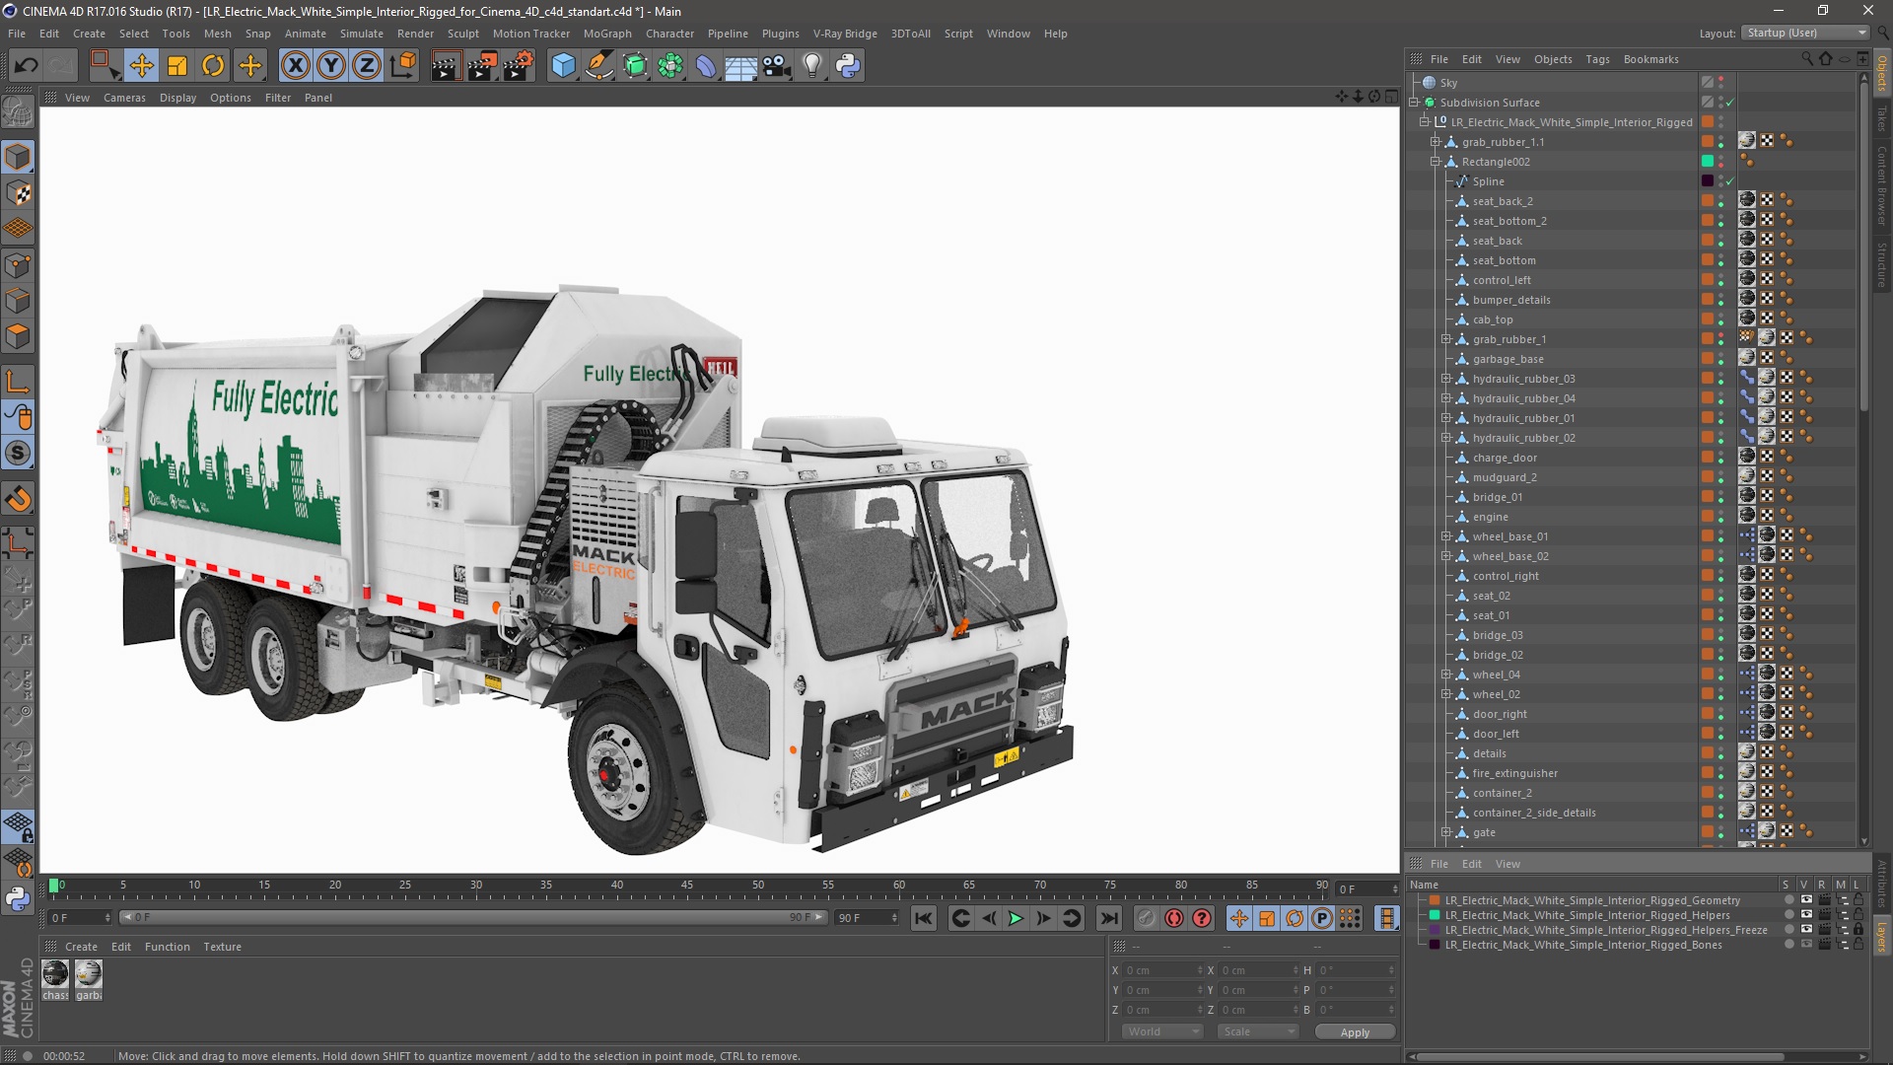1893x1065 pixels.
Task: Select the Rotate tool icon
Action: click(213, 66)
